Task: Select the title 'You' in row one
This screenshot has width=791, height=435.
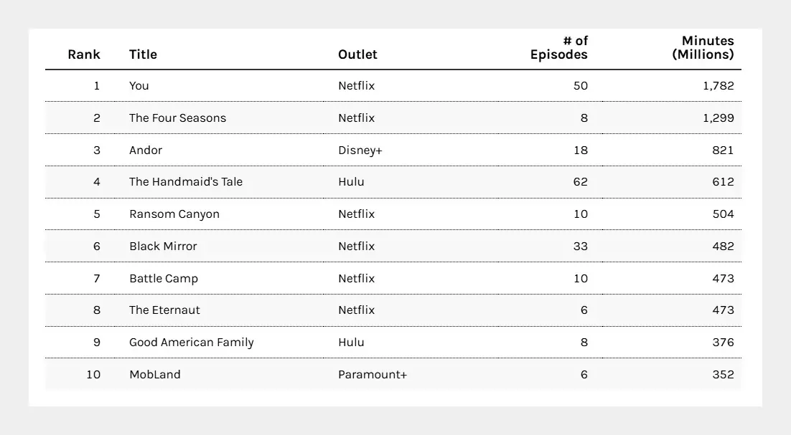Action: pyautogui.click(x=139, y=85)
